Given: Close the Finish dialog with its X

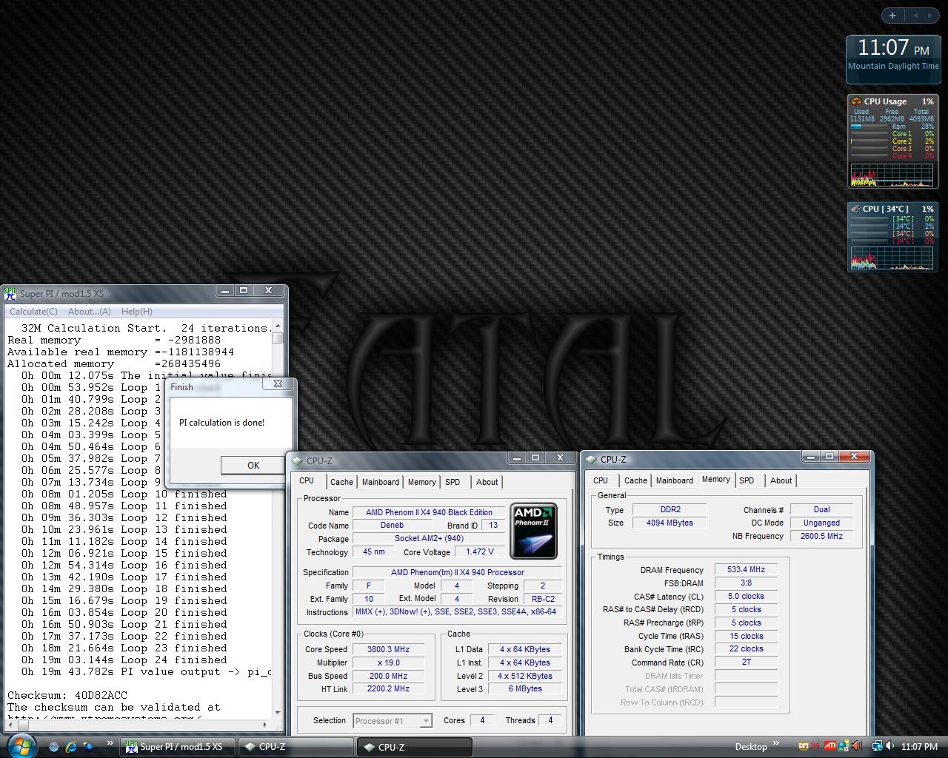Looking at the screenshot, I should 278,383.
